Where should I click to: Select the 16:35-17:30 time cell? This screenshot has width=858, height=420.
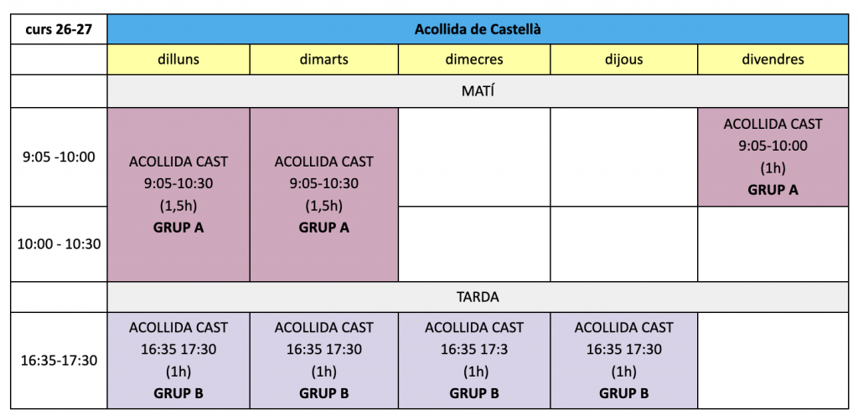click(59, 361)
